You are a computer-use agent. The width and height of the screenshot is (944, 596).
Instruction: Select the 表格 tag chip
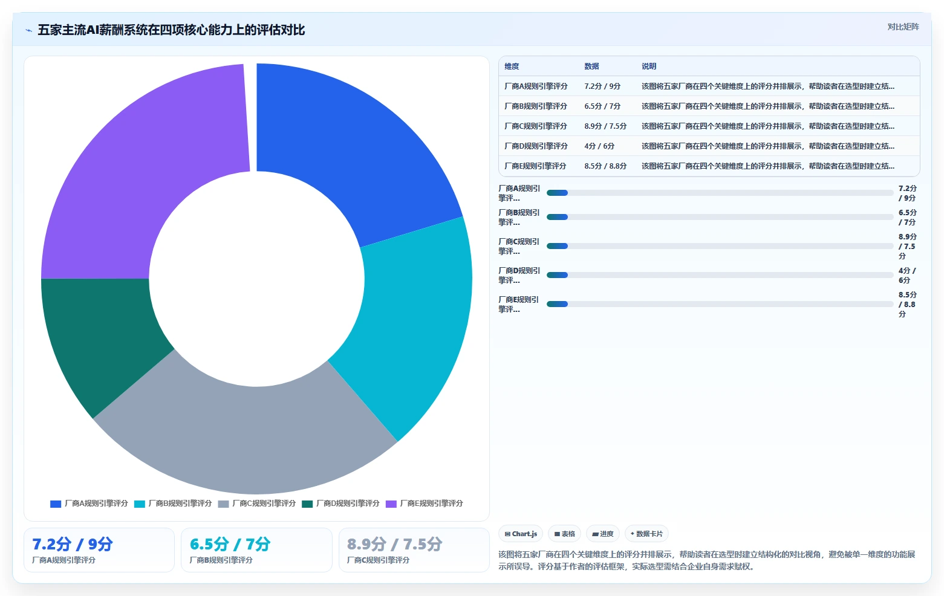[565, 534]
